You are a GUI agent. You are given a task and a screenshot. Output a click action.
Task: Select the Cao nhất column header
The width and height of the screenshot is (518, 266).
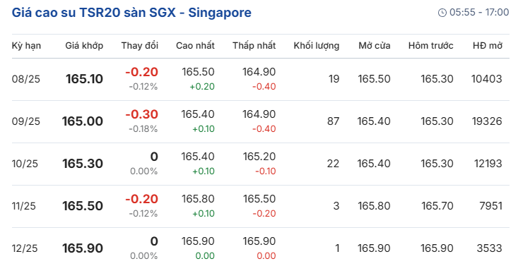click(x=195, y=46)
